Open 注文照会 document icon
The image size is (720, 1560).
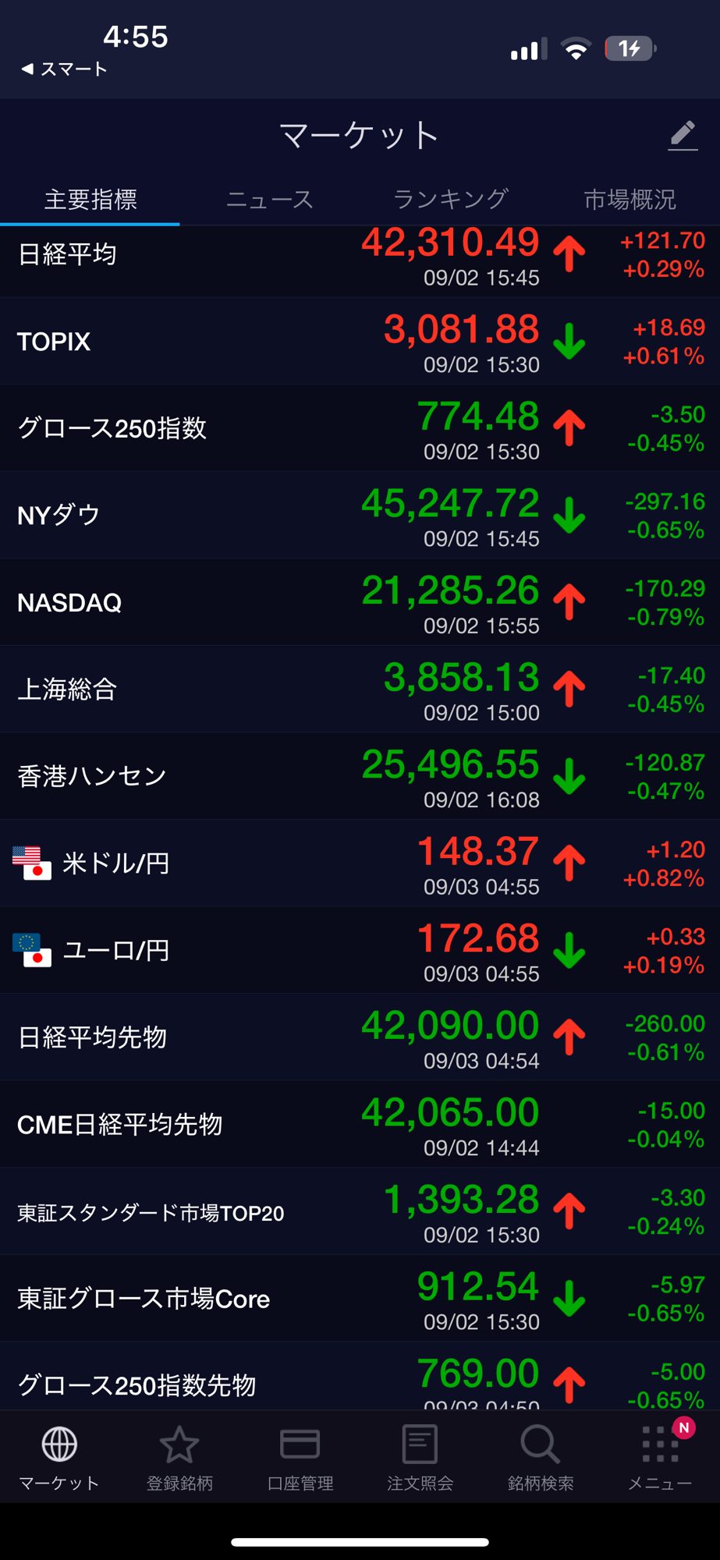[420, 1445]
